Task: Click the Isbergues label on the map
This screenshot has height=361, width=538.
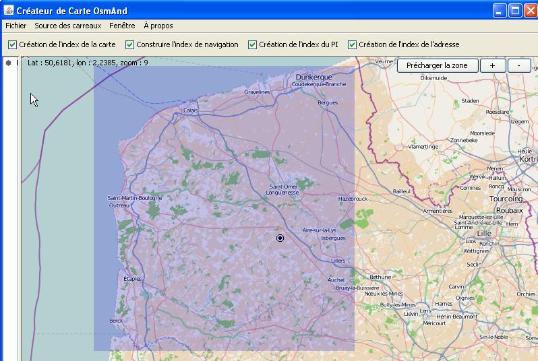Action: click(333, 238)
